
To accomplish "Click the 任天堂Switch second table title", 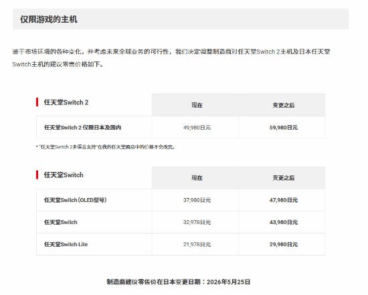I will point(64,175).
